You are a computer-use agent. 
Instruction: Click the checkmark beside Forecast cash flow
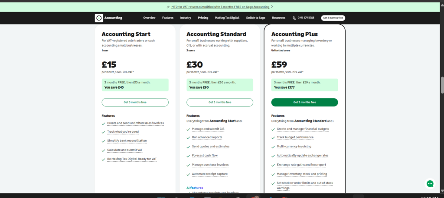pyautogui.click(x=188, y=156)
